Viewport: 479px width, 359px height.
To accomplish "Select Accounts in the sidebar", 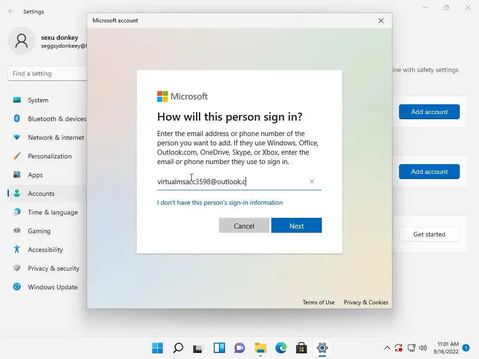I will [47, 194].
